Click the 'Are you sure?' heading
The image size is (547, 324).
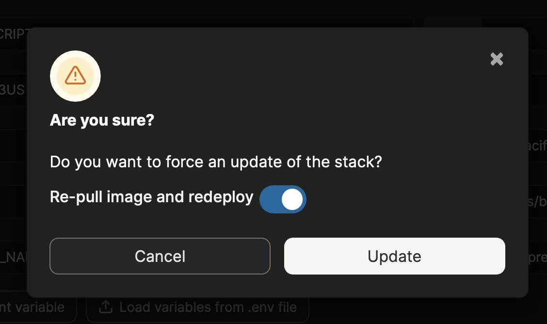pyautogui.click(x=102, y=120)
